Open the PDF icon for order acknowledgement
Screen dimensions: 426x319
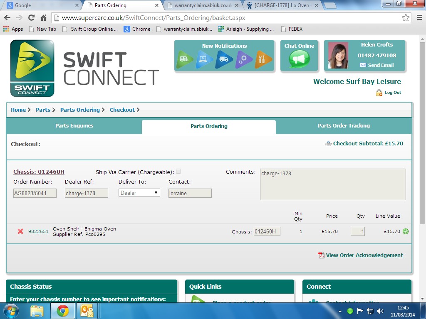(321, 255)
